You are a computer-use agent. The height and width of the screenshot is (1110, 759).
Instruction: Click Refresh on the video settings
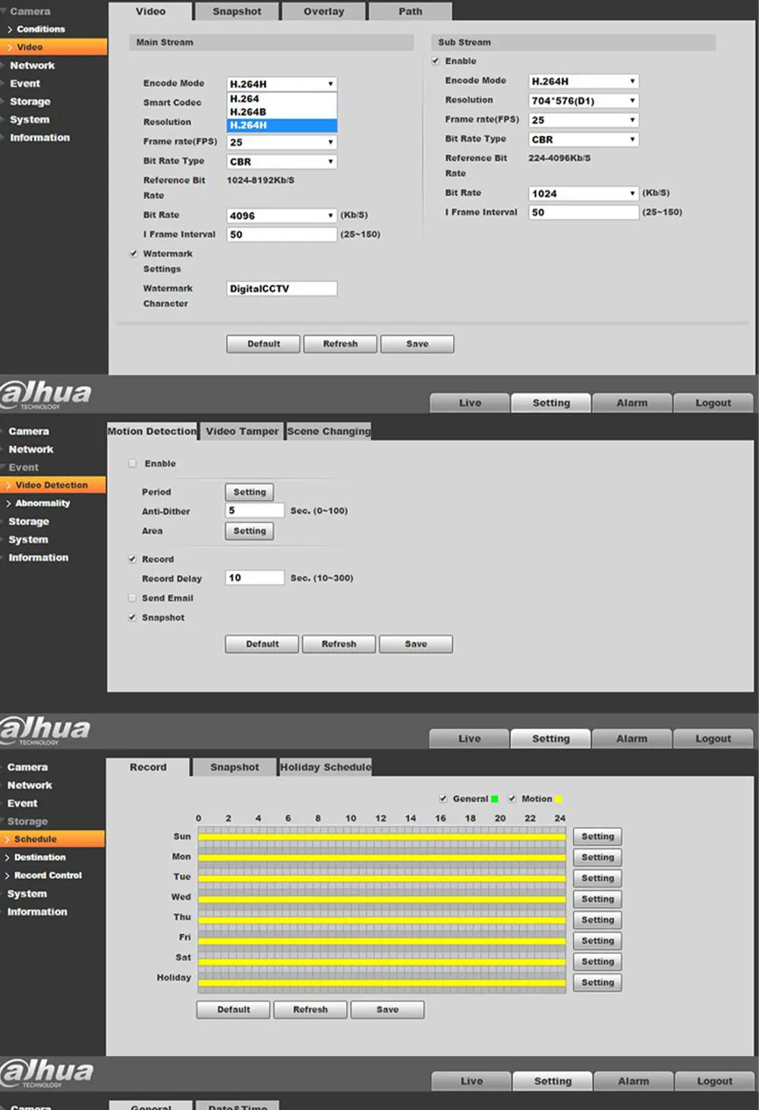pos(340,344)
